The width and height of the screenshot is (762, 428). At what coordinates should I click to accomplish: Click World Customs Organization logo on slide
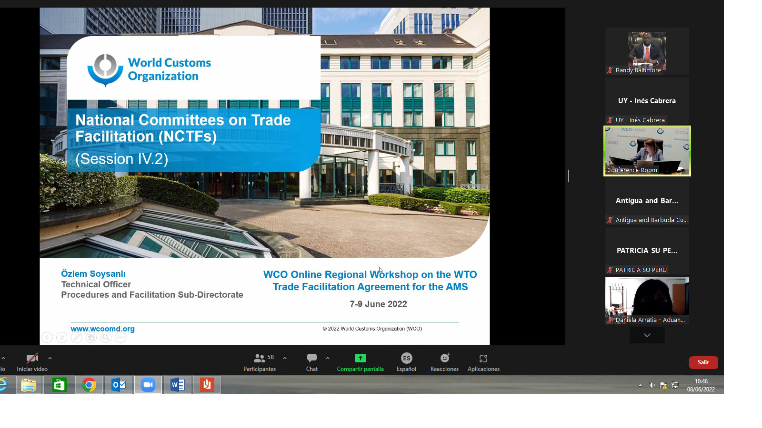coord(149,70)
